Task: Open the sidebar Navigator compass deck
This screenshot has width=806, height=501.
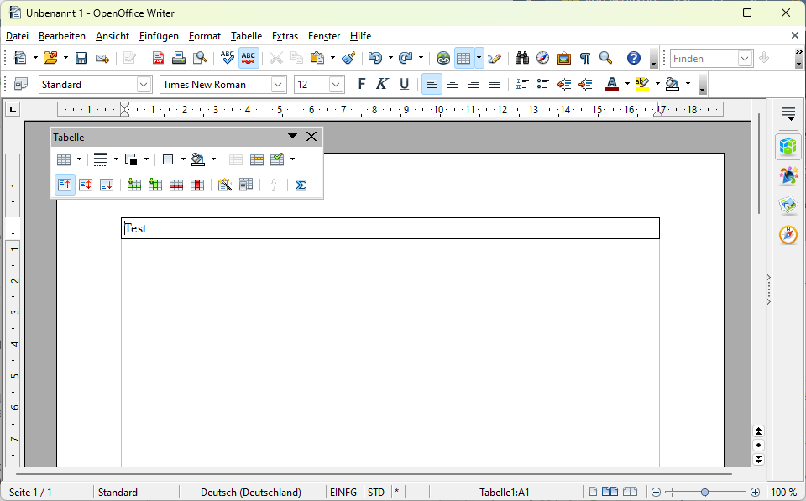Action: pos(788,235)
